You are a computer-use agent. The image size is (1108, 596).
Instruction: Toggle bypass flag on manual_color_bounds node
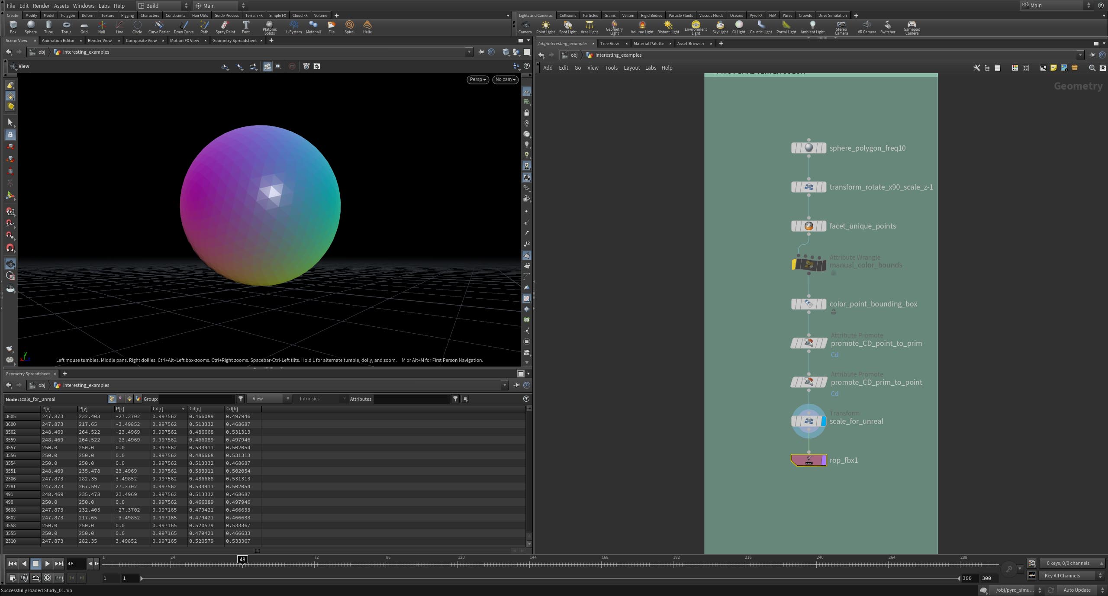click(x=794, y=265)
